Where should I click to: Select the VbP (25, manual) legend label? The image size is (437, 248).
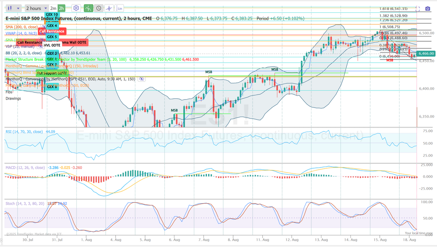pyautogui.click(x=20, y=46)
